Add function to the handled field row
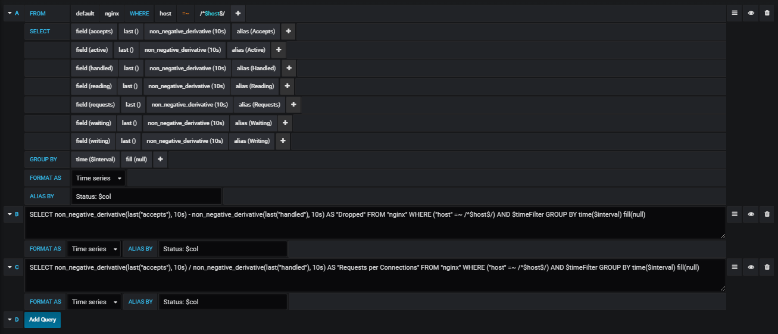The image size is (778, 334). coord(289,68)
